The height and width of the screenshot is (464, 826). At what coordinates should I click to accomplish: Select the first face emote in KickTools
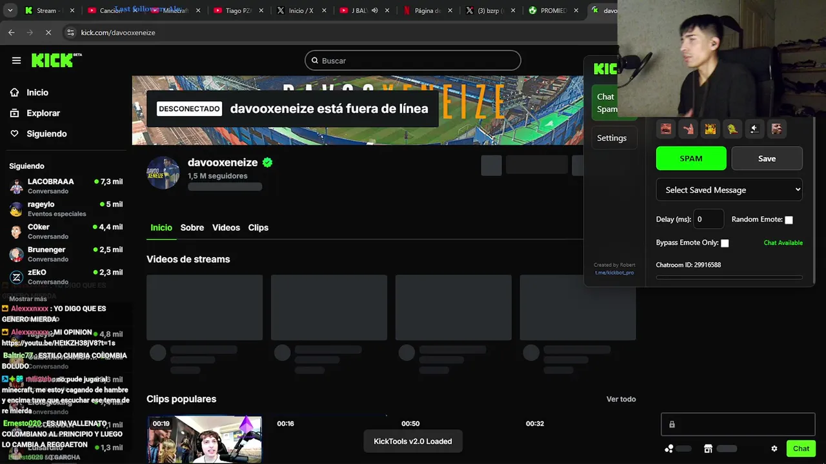tap(665, 129)
